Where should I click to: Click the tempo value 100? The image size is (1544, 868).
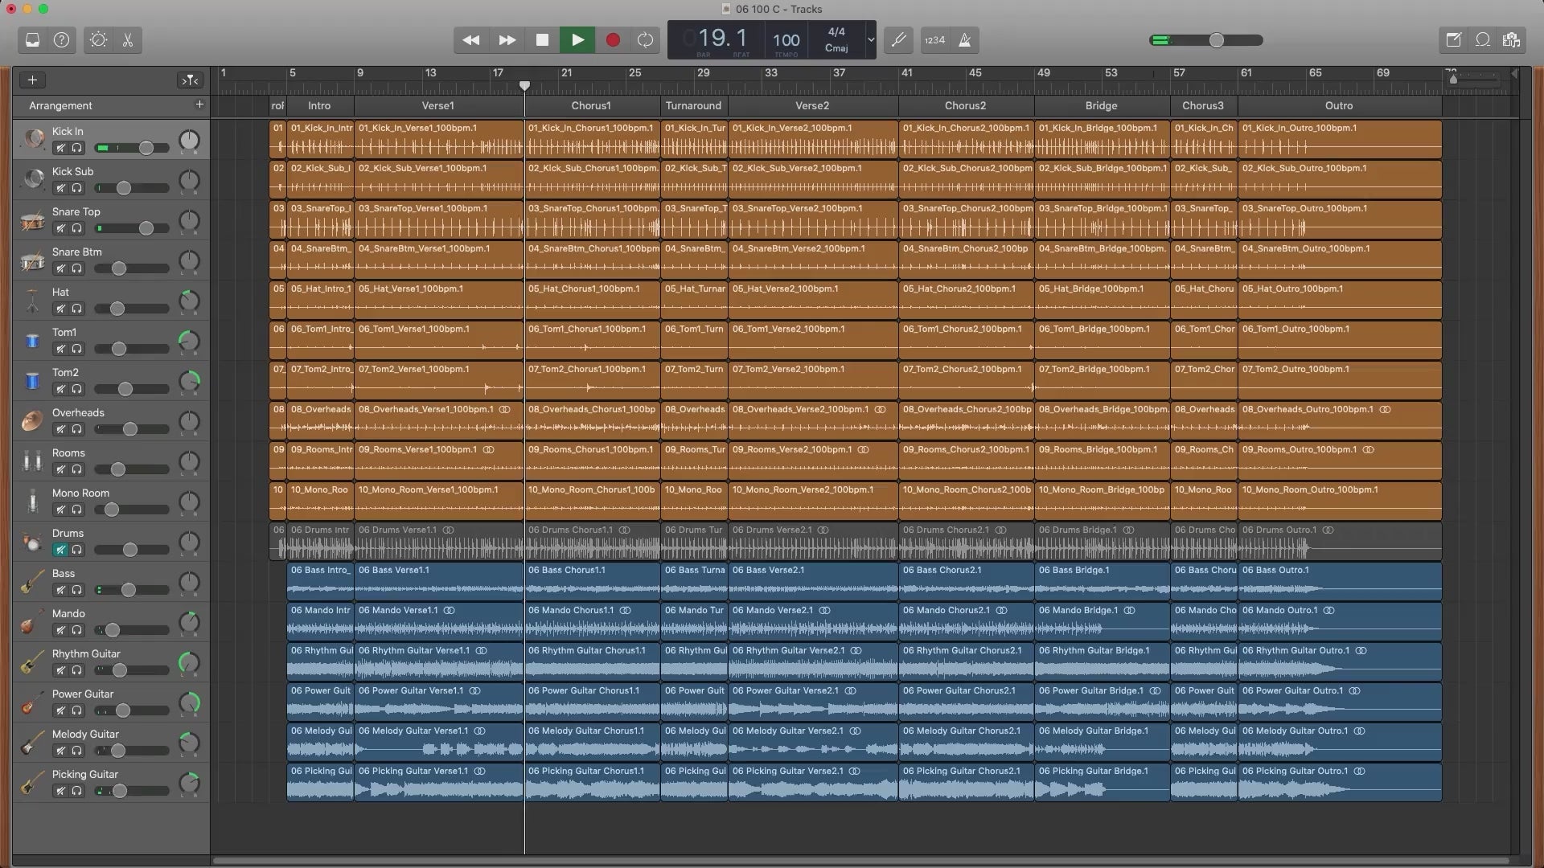[786, 40]
